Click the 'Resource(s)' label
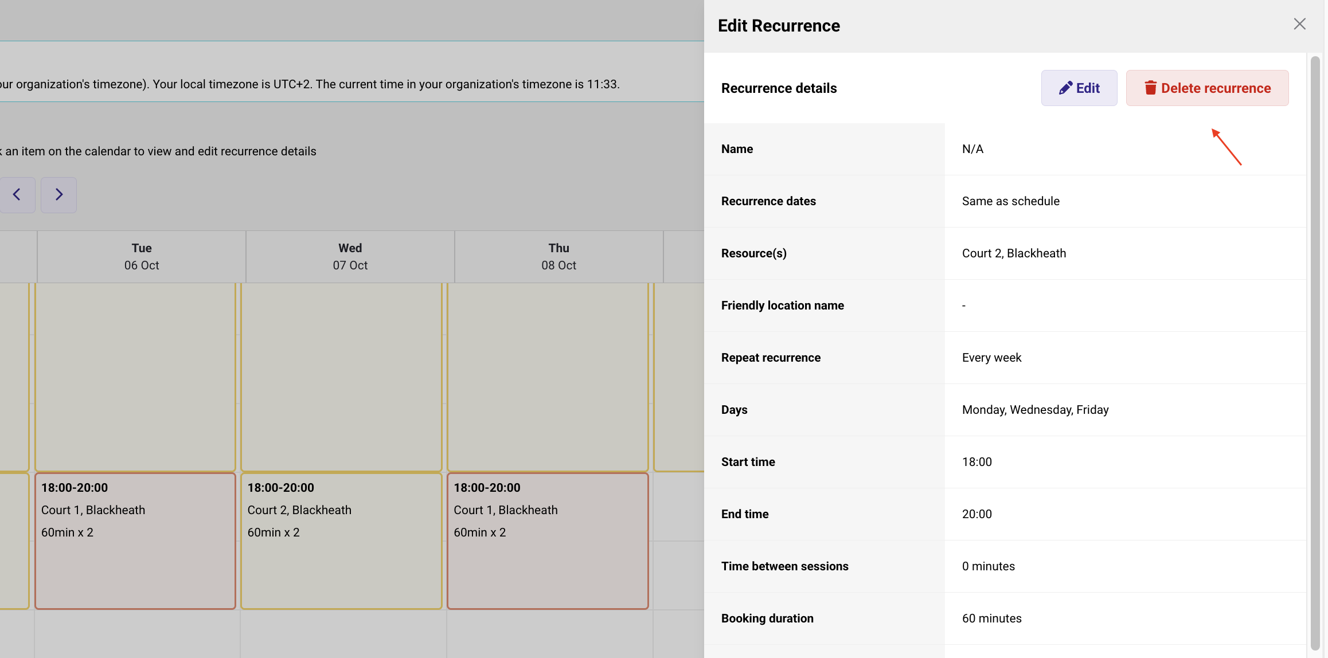Screen dimensions: 1328x658 click(753, 253)
